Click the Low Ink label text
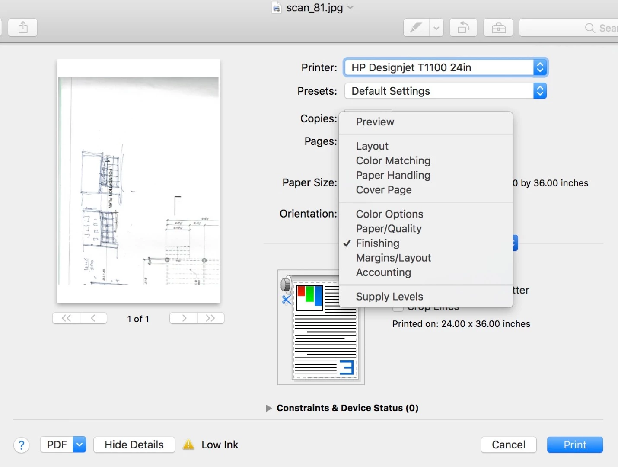The height and width of the screenshot is (467, 618). point(220,445)
